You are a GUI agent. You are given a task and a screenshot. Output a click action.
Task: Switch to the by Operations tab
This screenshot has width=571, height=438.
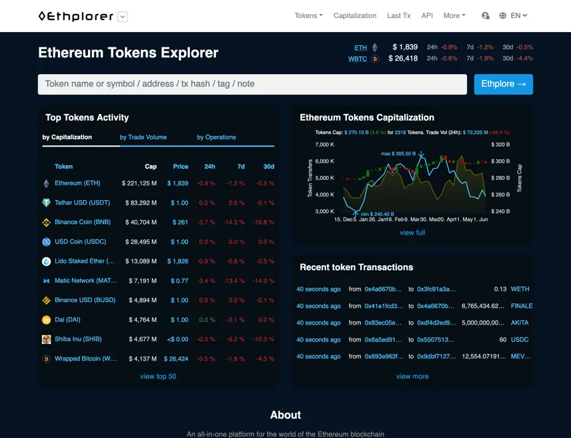click(x=216, y=137)
